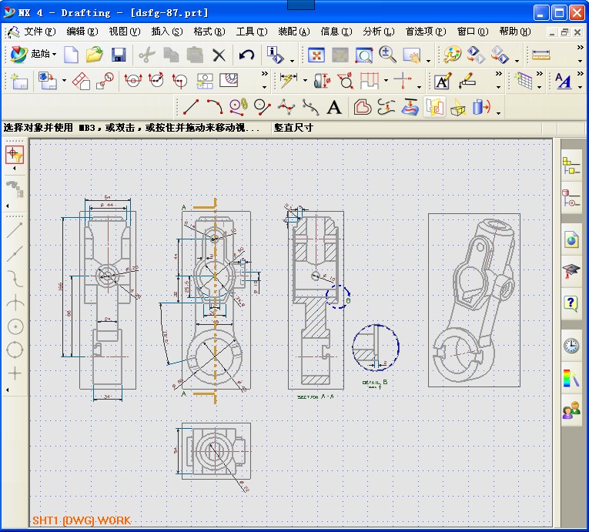Open the color palette icon in the sidebar
This screenshot has width=589, height=532.
click(571, 378)
